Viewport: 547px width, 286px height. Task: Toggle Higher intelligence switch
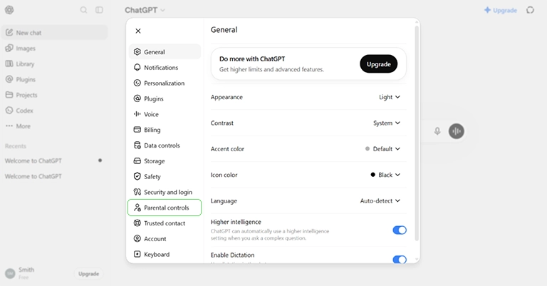(x=400, y=230)
